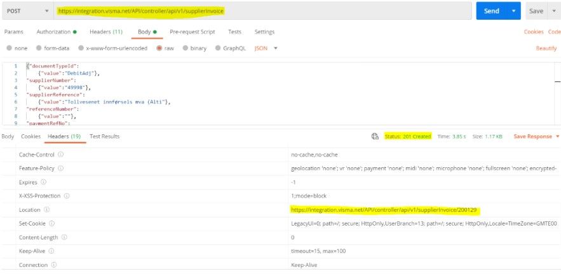Open the Test Results tab

click(104, 137)
